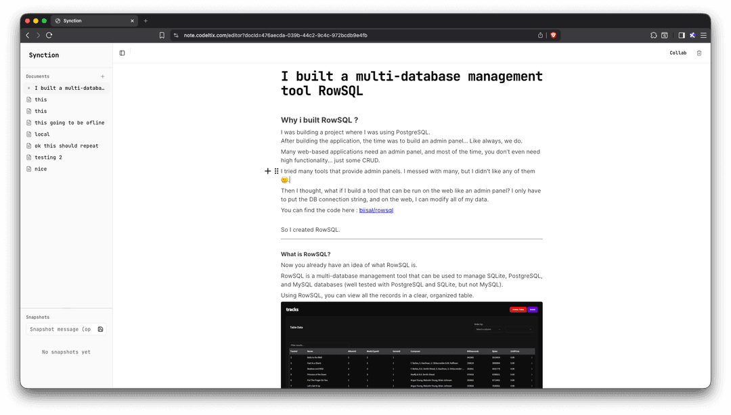The width and height of the screenshot is (731, 415).
Task: Click the block add plus handle
Action: click(x=267, y=172)
